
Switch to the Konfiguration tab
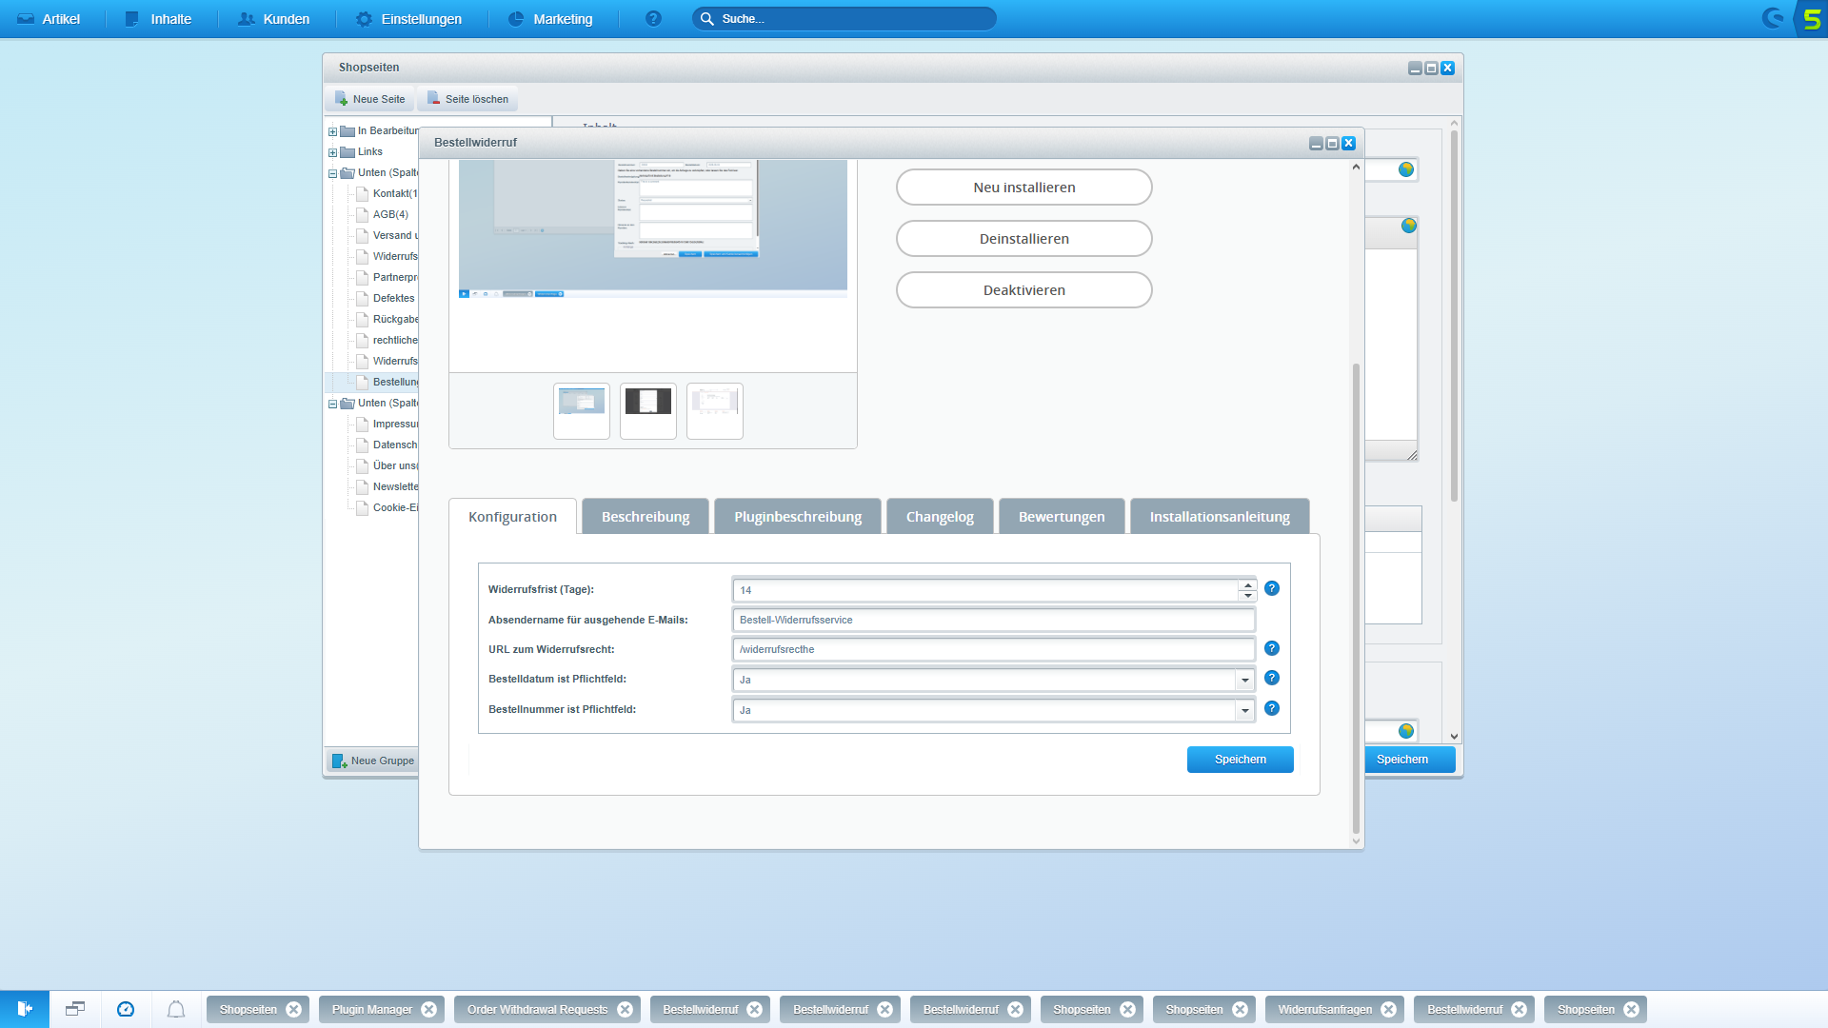pos(512,517)
